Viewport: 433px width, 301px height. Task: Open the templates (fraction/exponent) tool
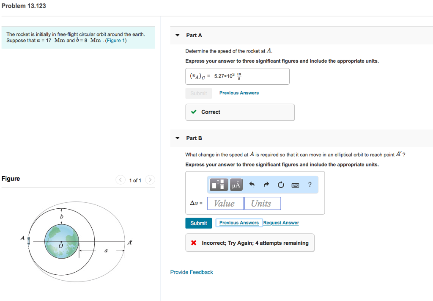(x=219, y=185)
